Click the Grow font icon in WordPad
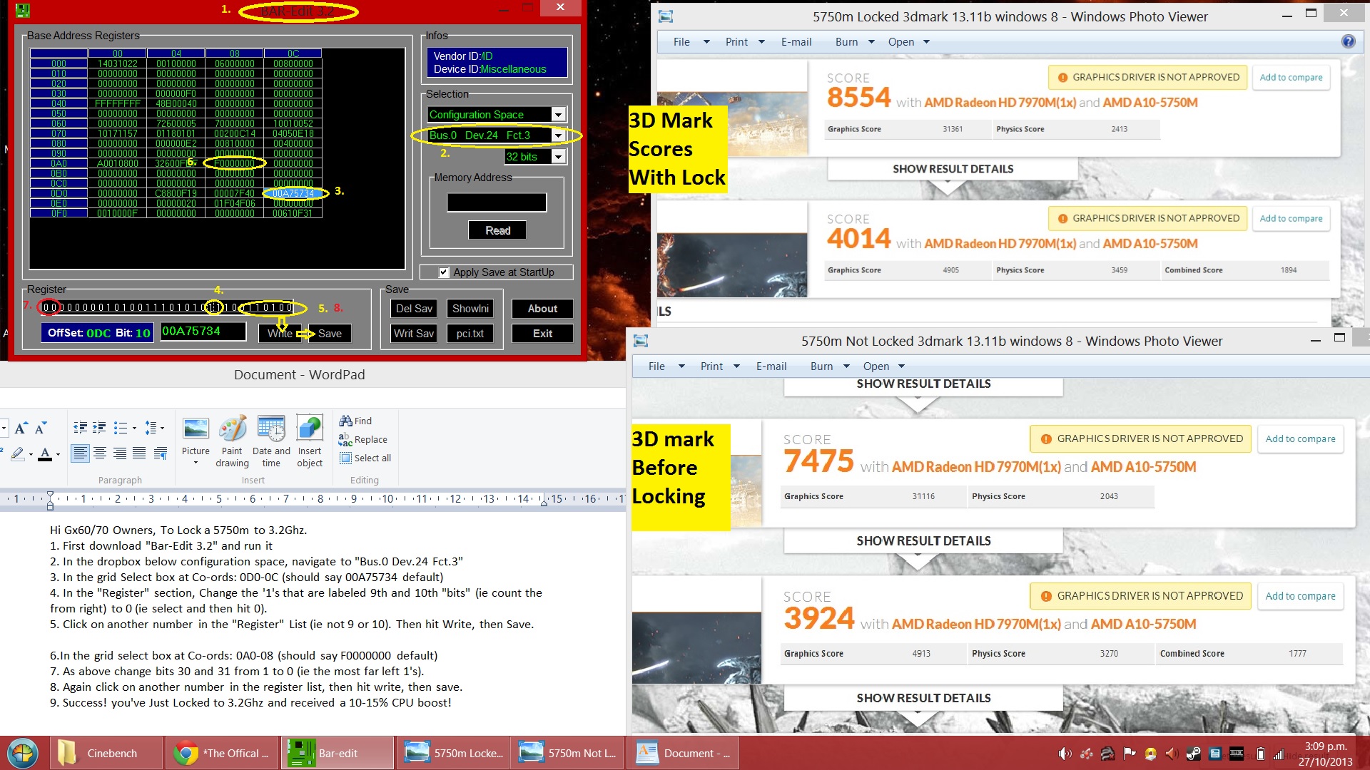The height and width of the screenshot is (770, 1370). (x=21, y=428)
